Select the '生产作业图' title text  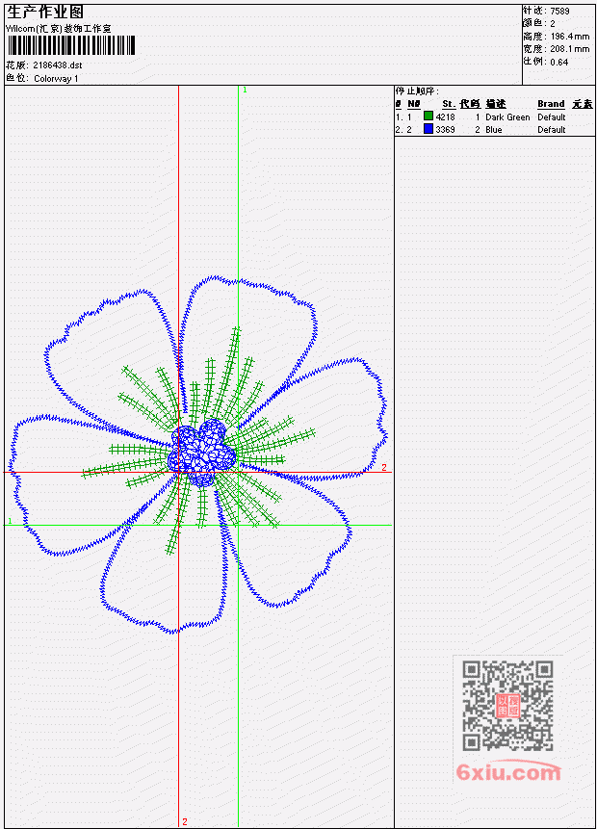pos(45,13)
